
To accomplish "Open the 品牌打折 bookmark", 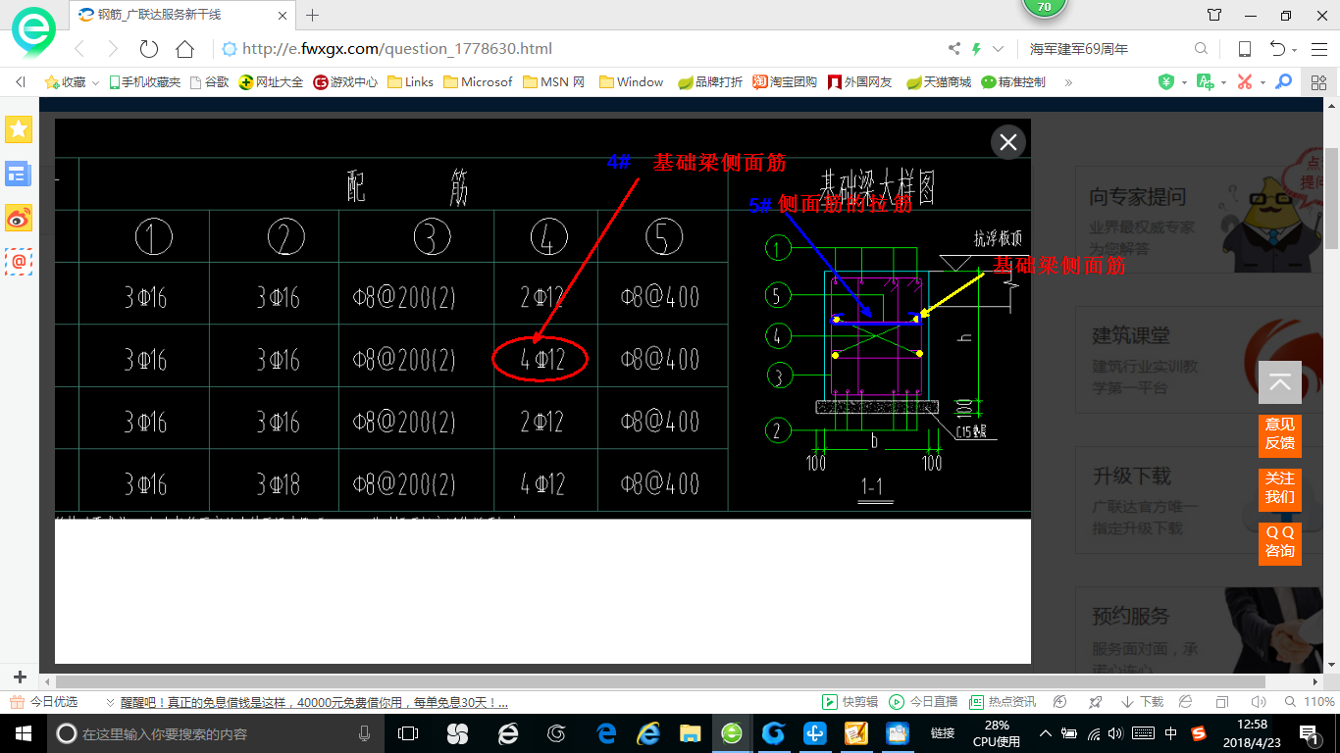I will [710, 82].
